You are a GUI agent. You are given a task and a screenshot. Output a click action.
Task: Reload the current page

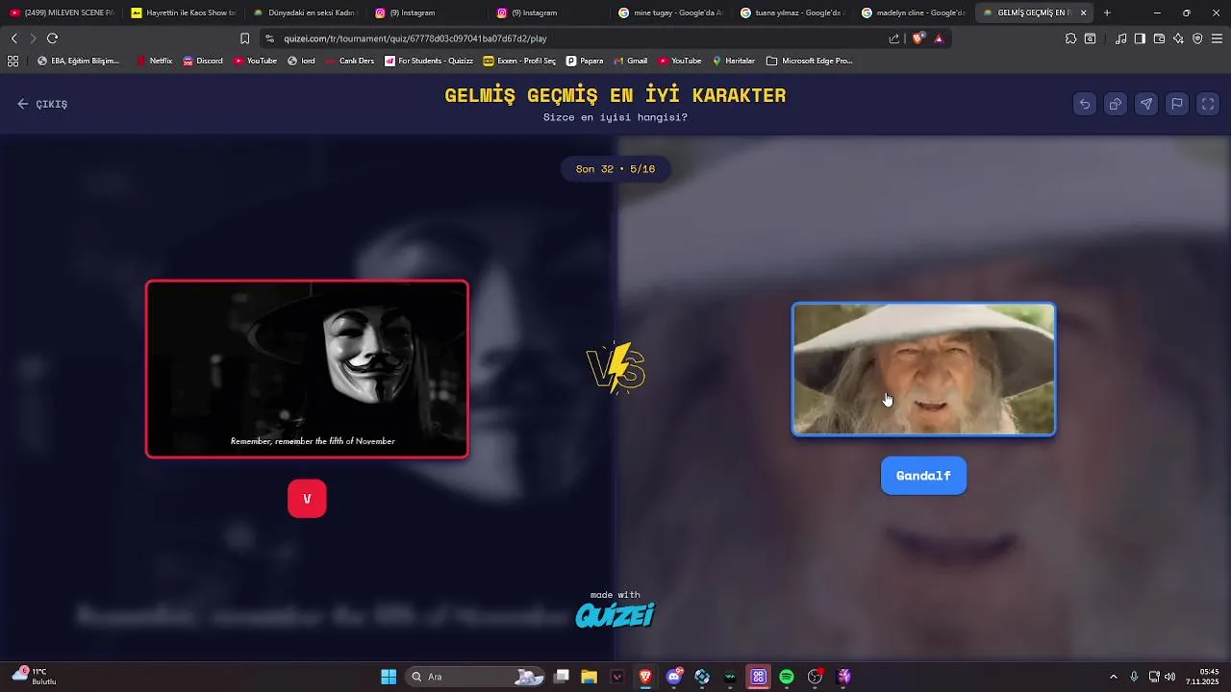click(x=52, y=38)
